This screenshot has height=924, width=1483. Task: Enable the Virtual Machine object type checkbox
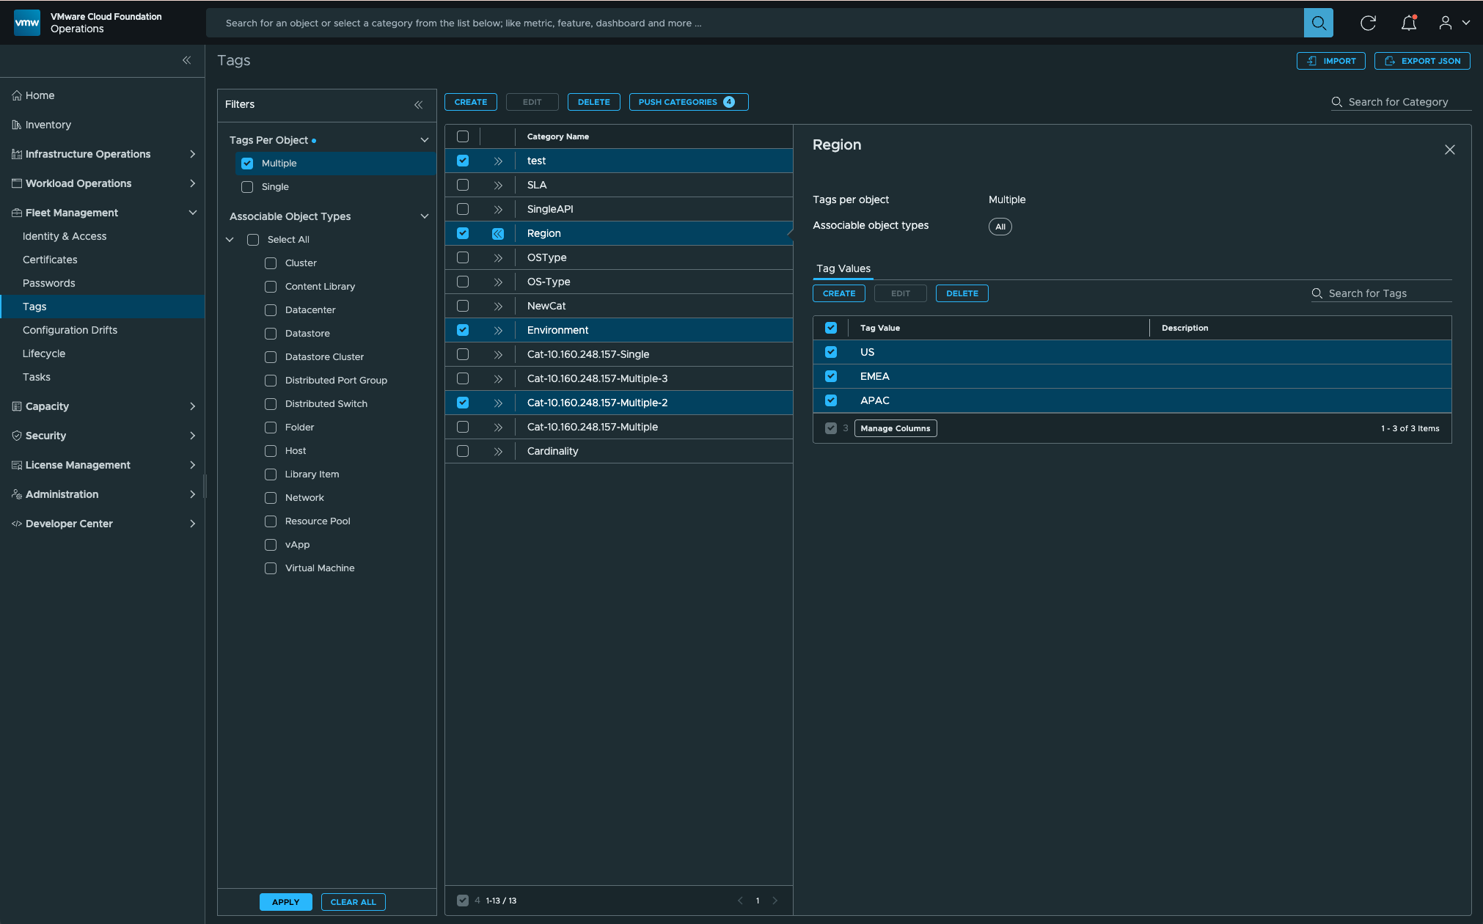pos(271,568)
